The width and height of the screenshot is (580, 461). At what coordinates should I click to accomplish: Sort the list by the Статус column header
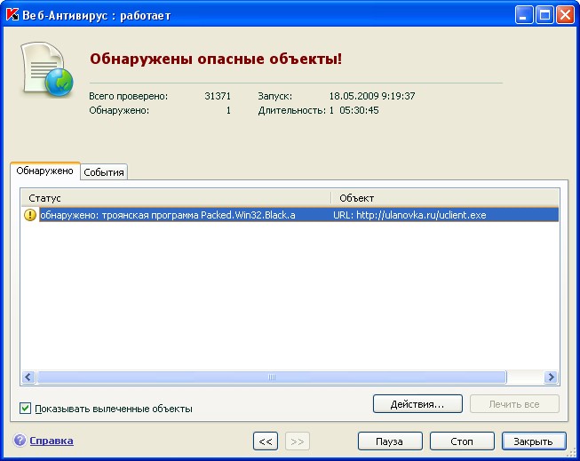[176, 197]
